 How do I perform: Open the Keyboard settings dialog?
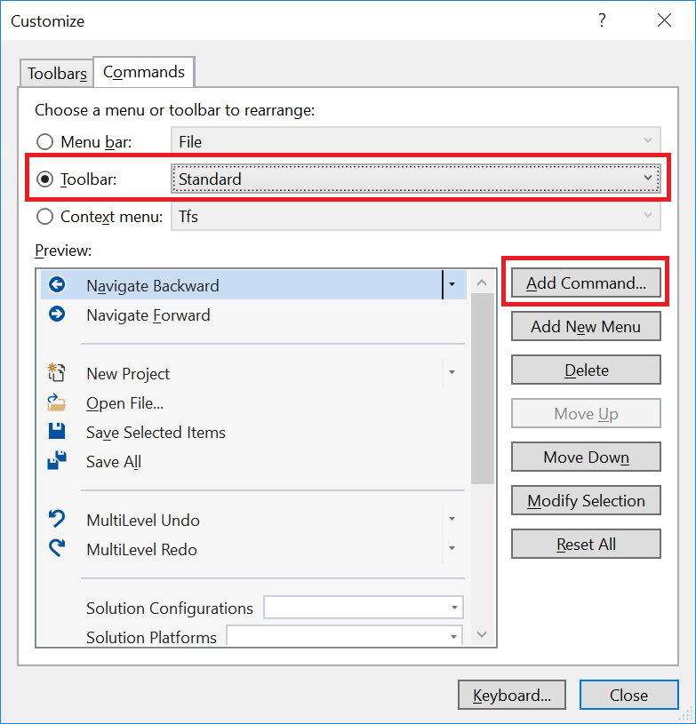tap(511, 695)
